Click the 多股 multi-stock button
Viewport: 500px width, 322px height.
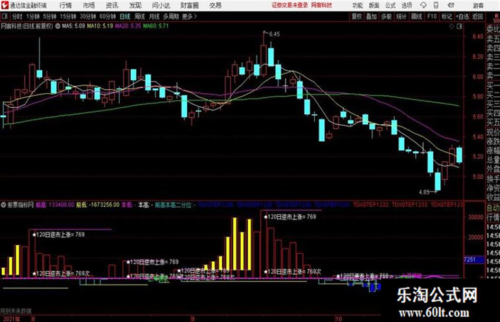pos(386,16)
